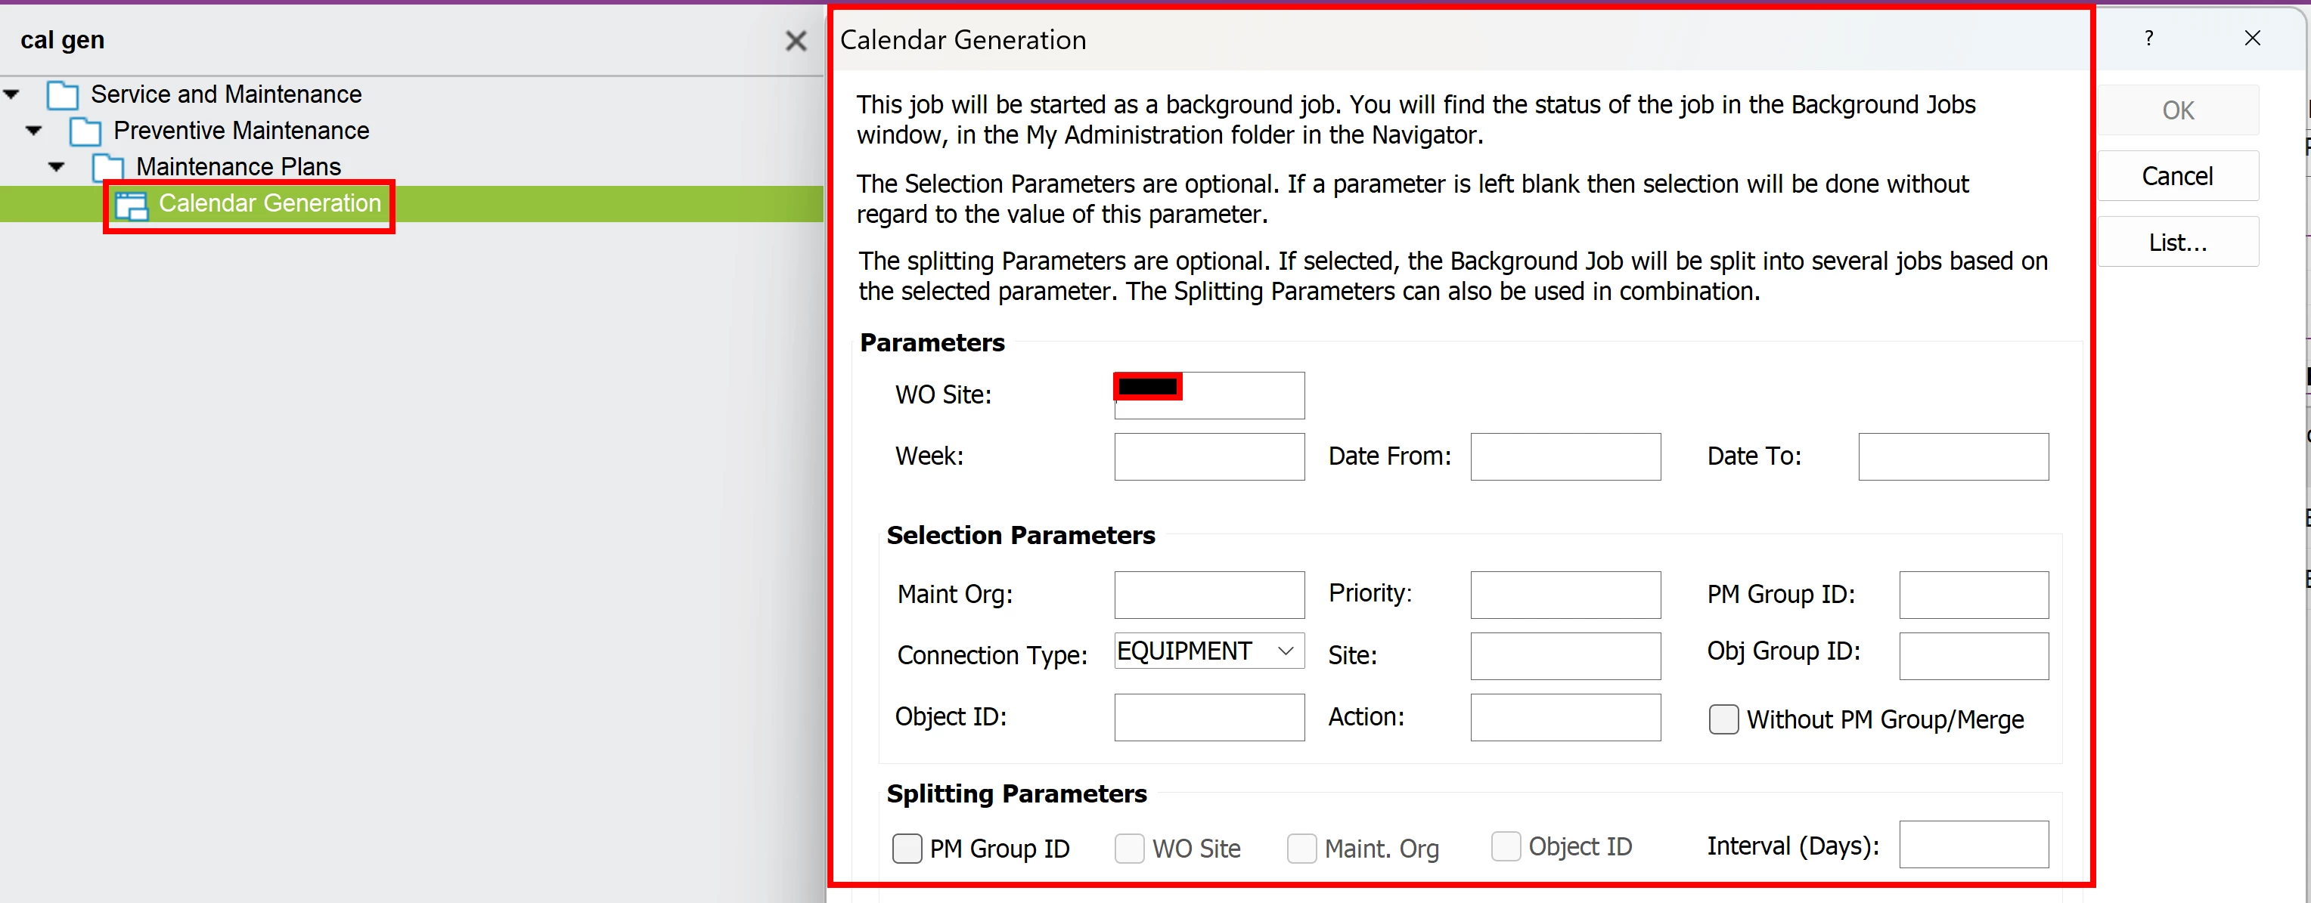This screenshot has width=2311, height=903.
Task: Collapse the Maintenance Plans node
Action: pos(57,167)
